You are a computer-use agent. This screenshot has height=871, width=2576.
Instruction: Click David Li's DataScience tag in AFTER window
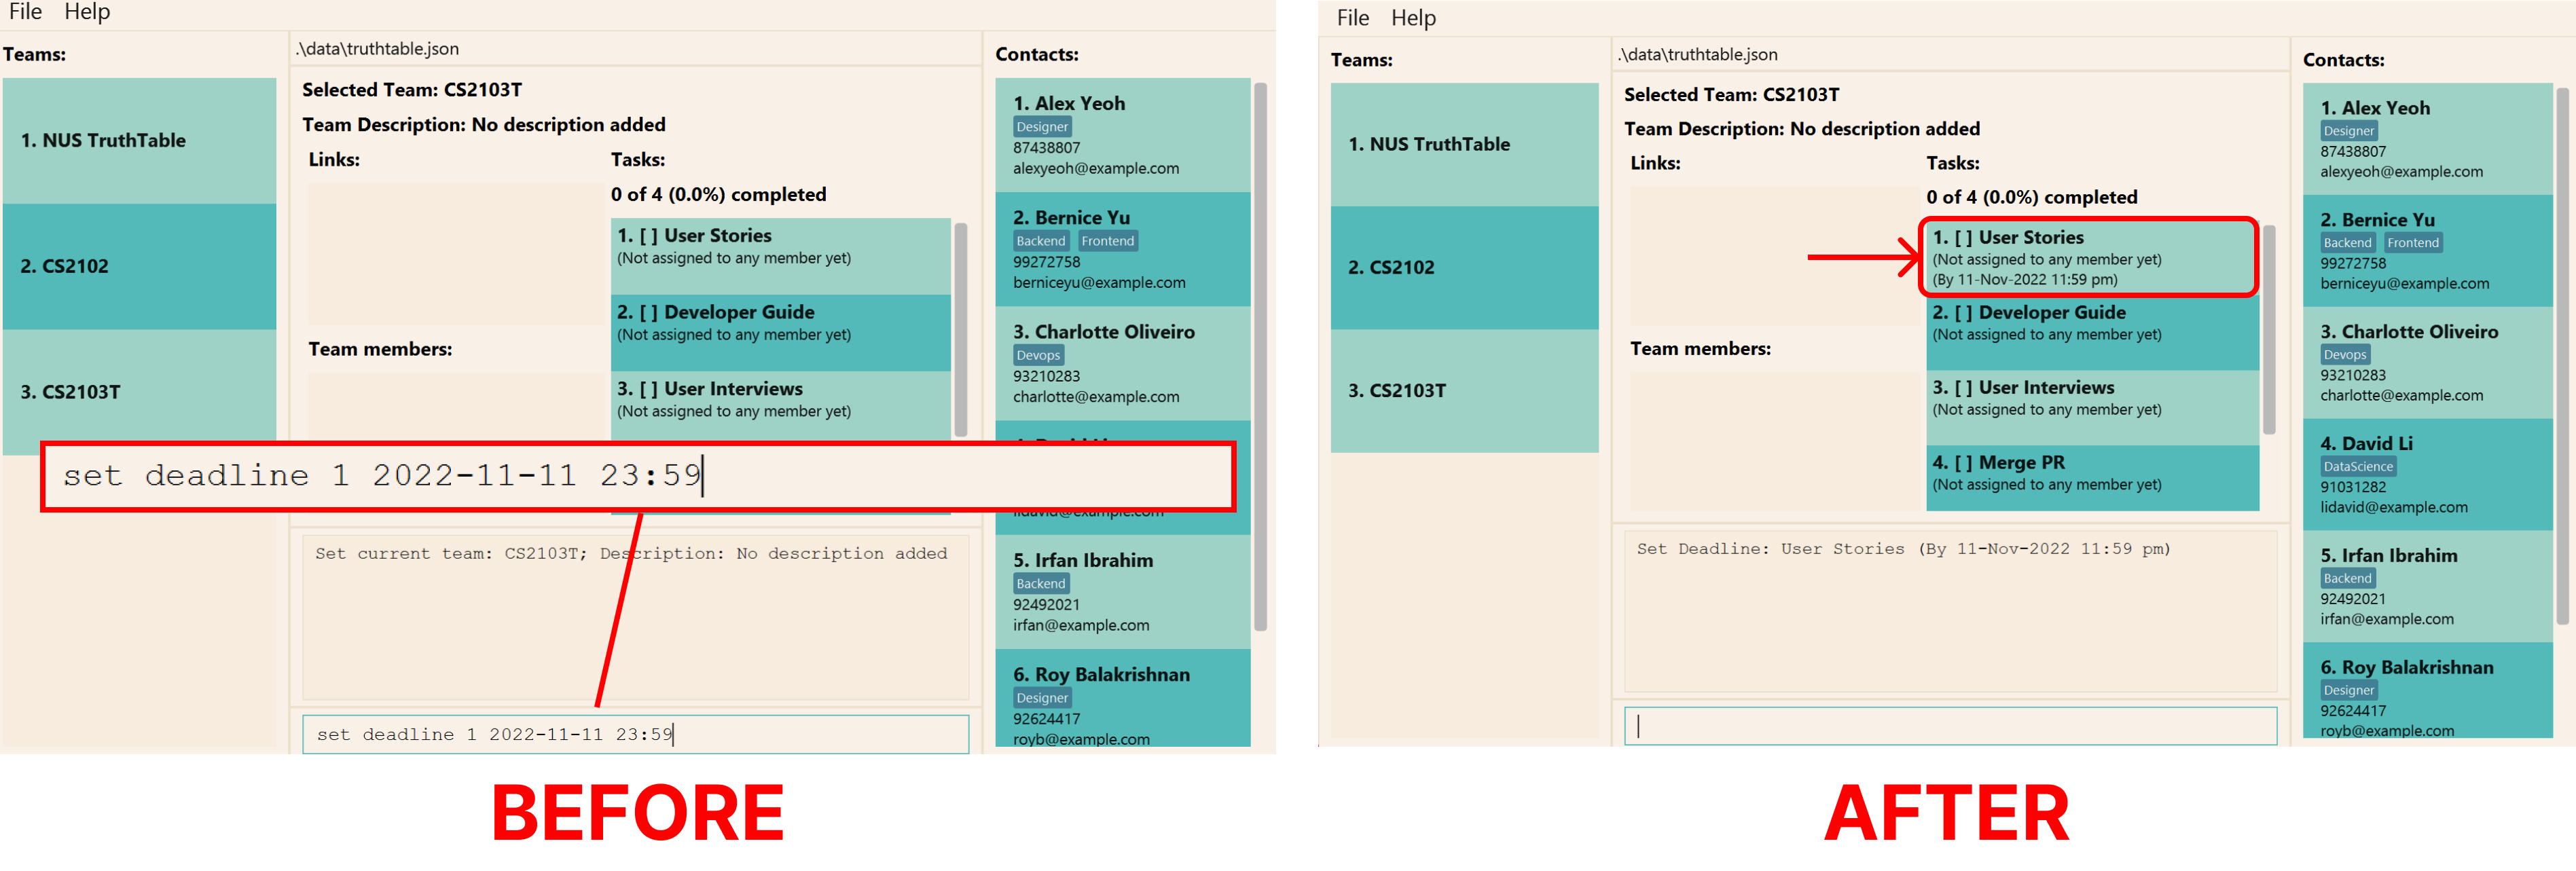2358,467
